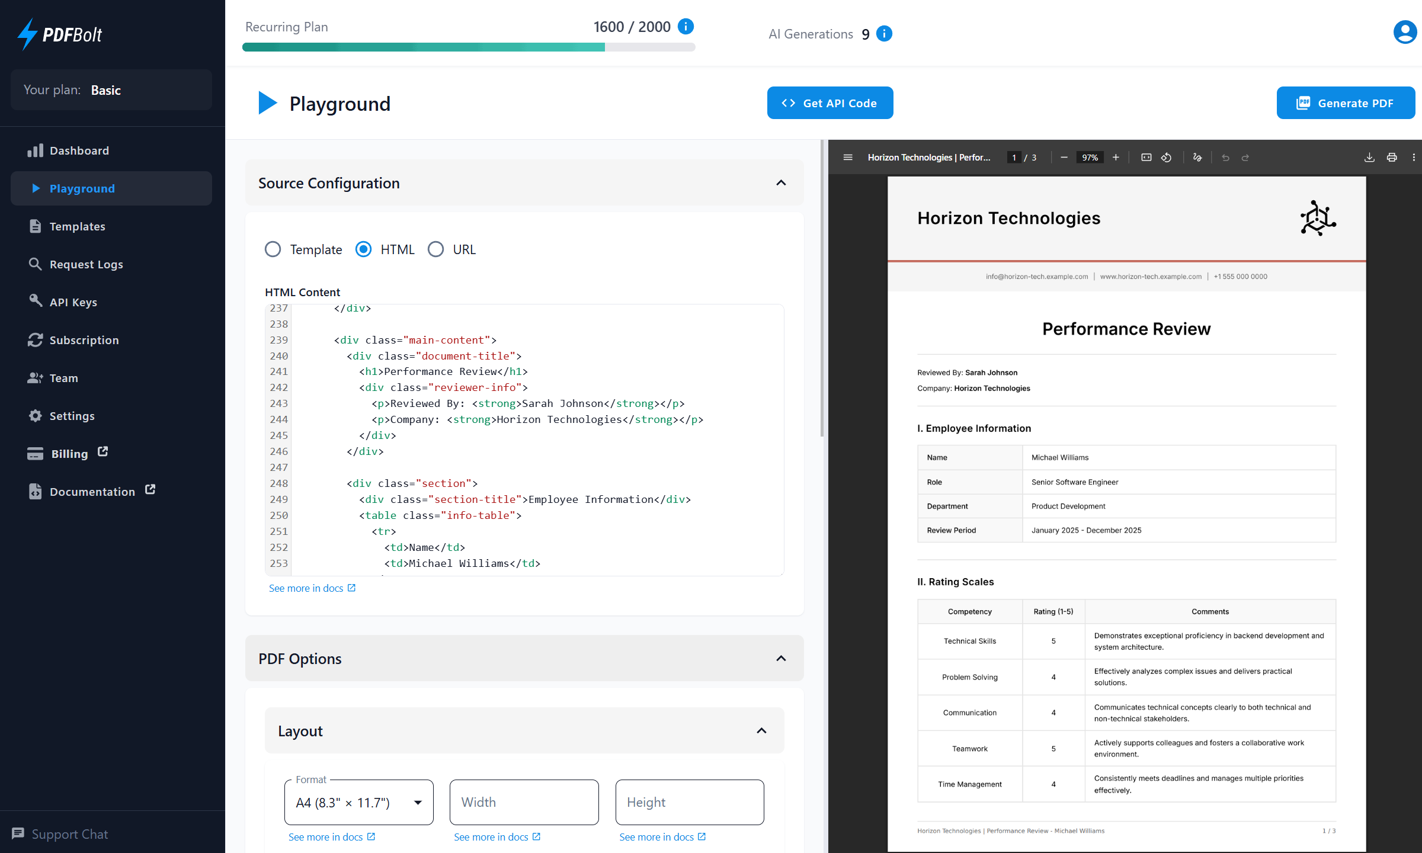The height and width of the screenshot is (853, 1422).
Task: Toggle the PDF sidebar hamburger menu
Action: coord(848,157)
